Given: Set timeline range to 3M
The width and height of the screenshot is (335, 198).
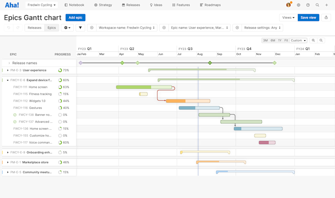Looking at the screenshot, I should point(265,40).
